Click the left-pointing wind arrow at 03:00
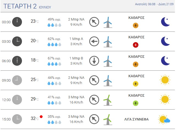Viewport: 176px width, 132px height. point(94,41)
